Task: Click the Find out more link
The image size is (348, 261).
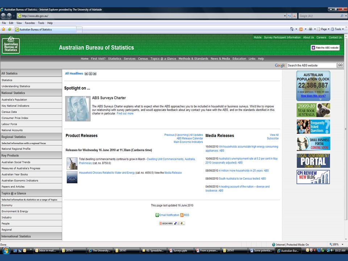Action: click(125, 113)
